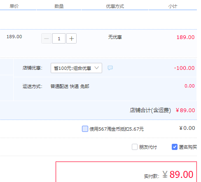Enable 使用567淘金币抵扣5.67元 checkbox
The width and height of the screenshot is (201, 182).
(85, 129)
